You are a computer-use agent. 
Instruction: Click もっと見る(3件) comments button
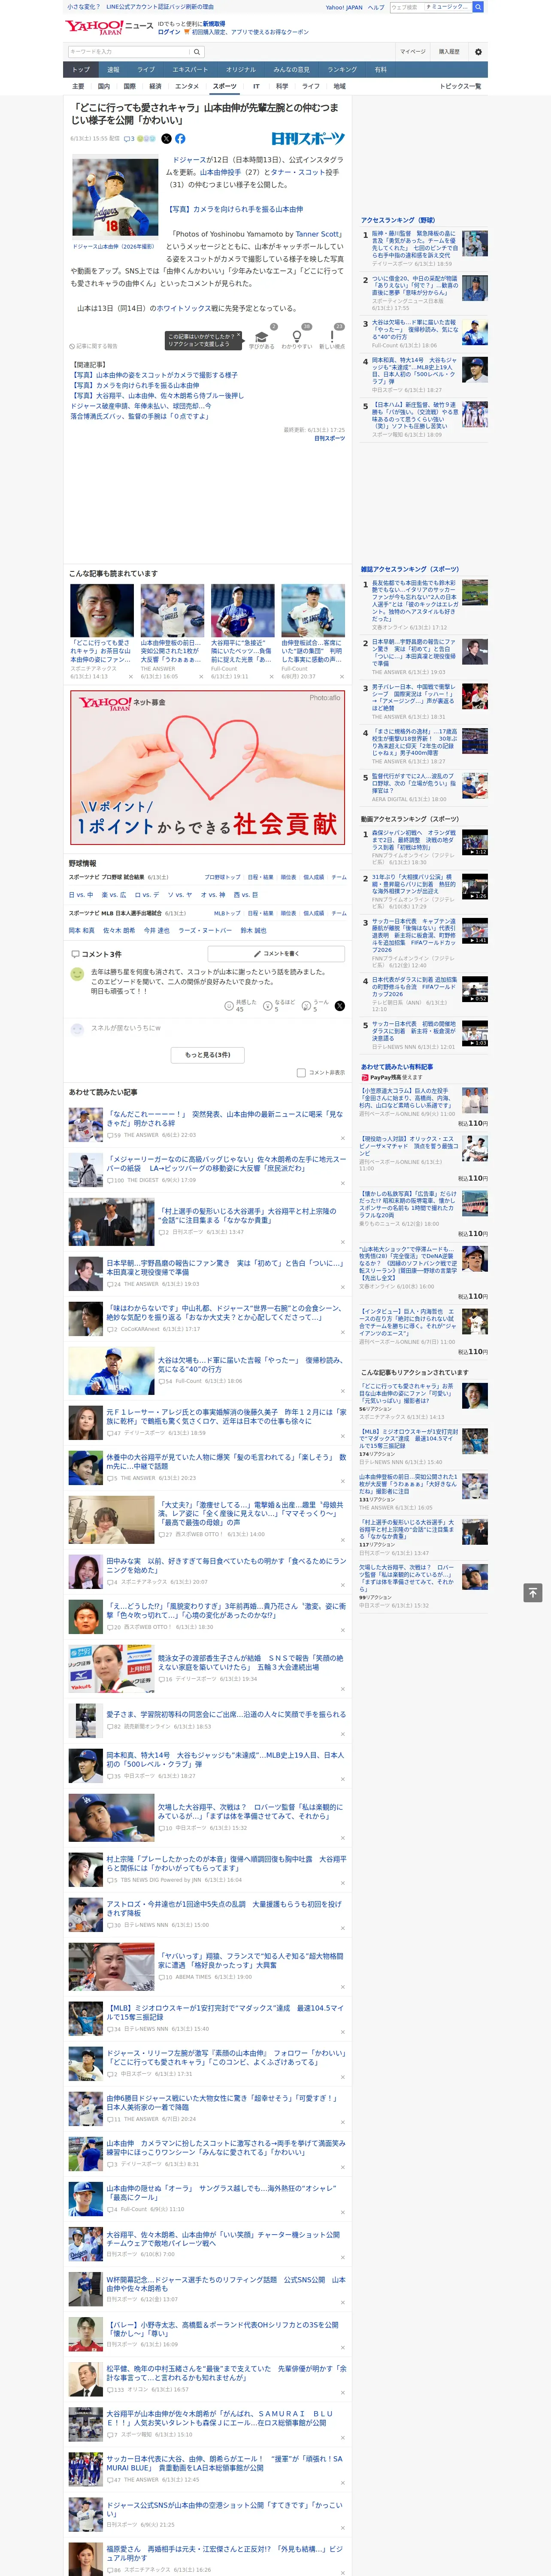point(208,1055)
